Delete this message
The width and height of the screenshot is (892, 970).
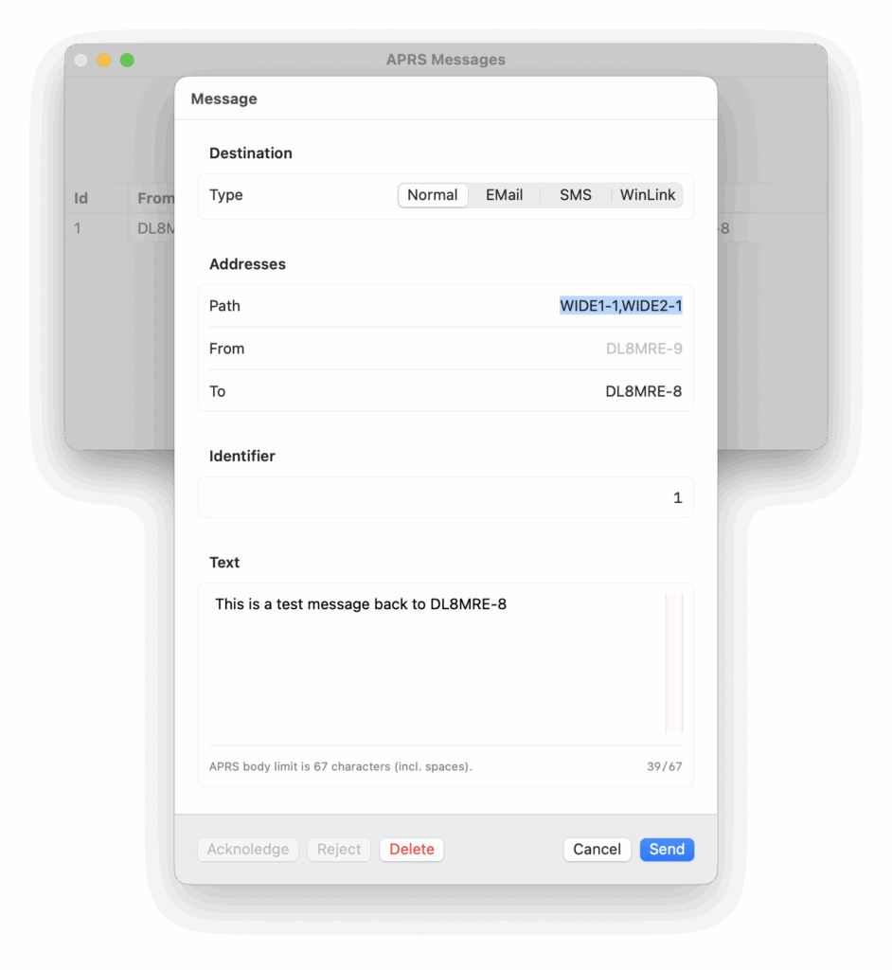[x=411, y=850]
